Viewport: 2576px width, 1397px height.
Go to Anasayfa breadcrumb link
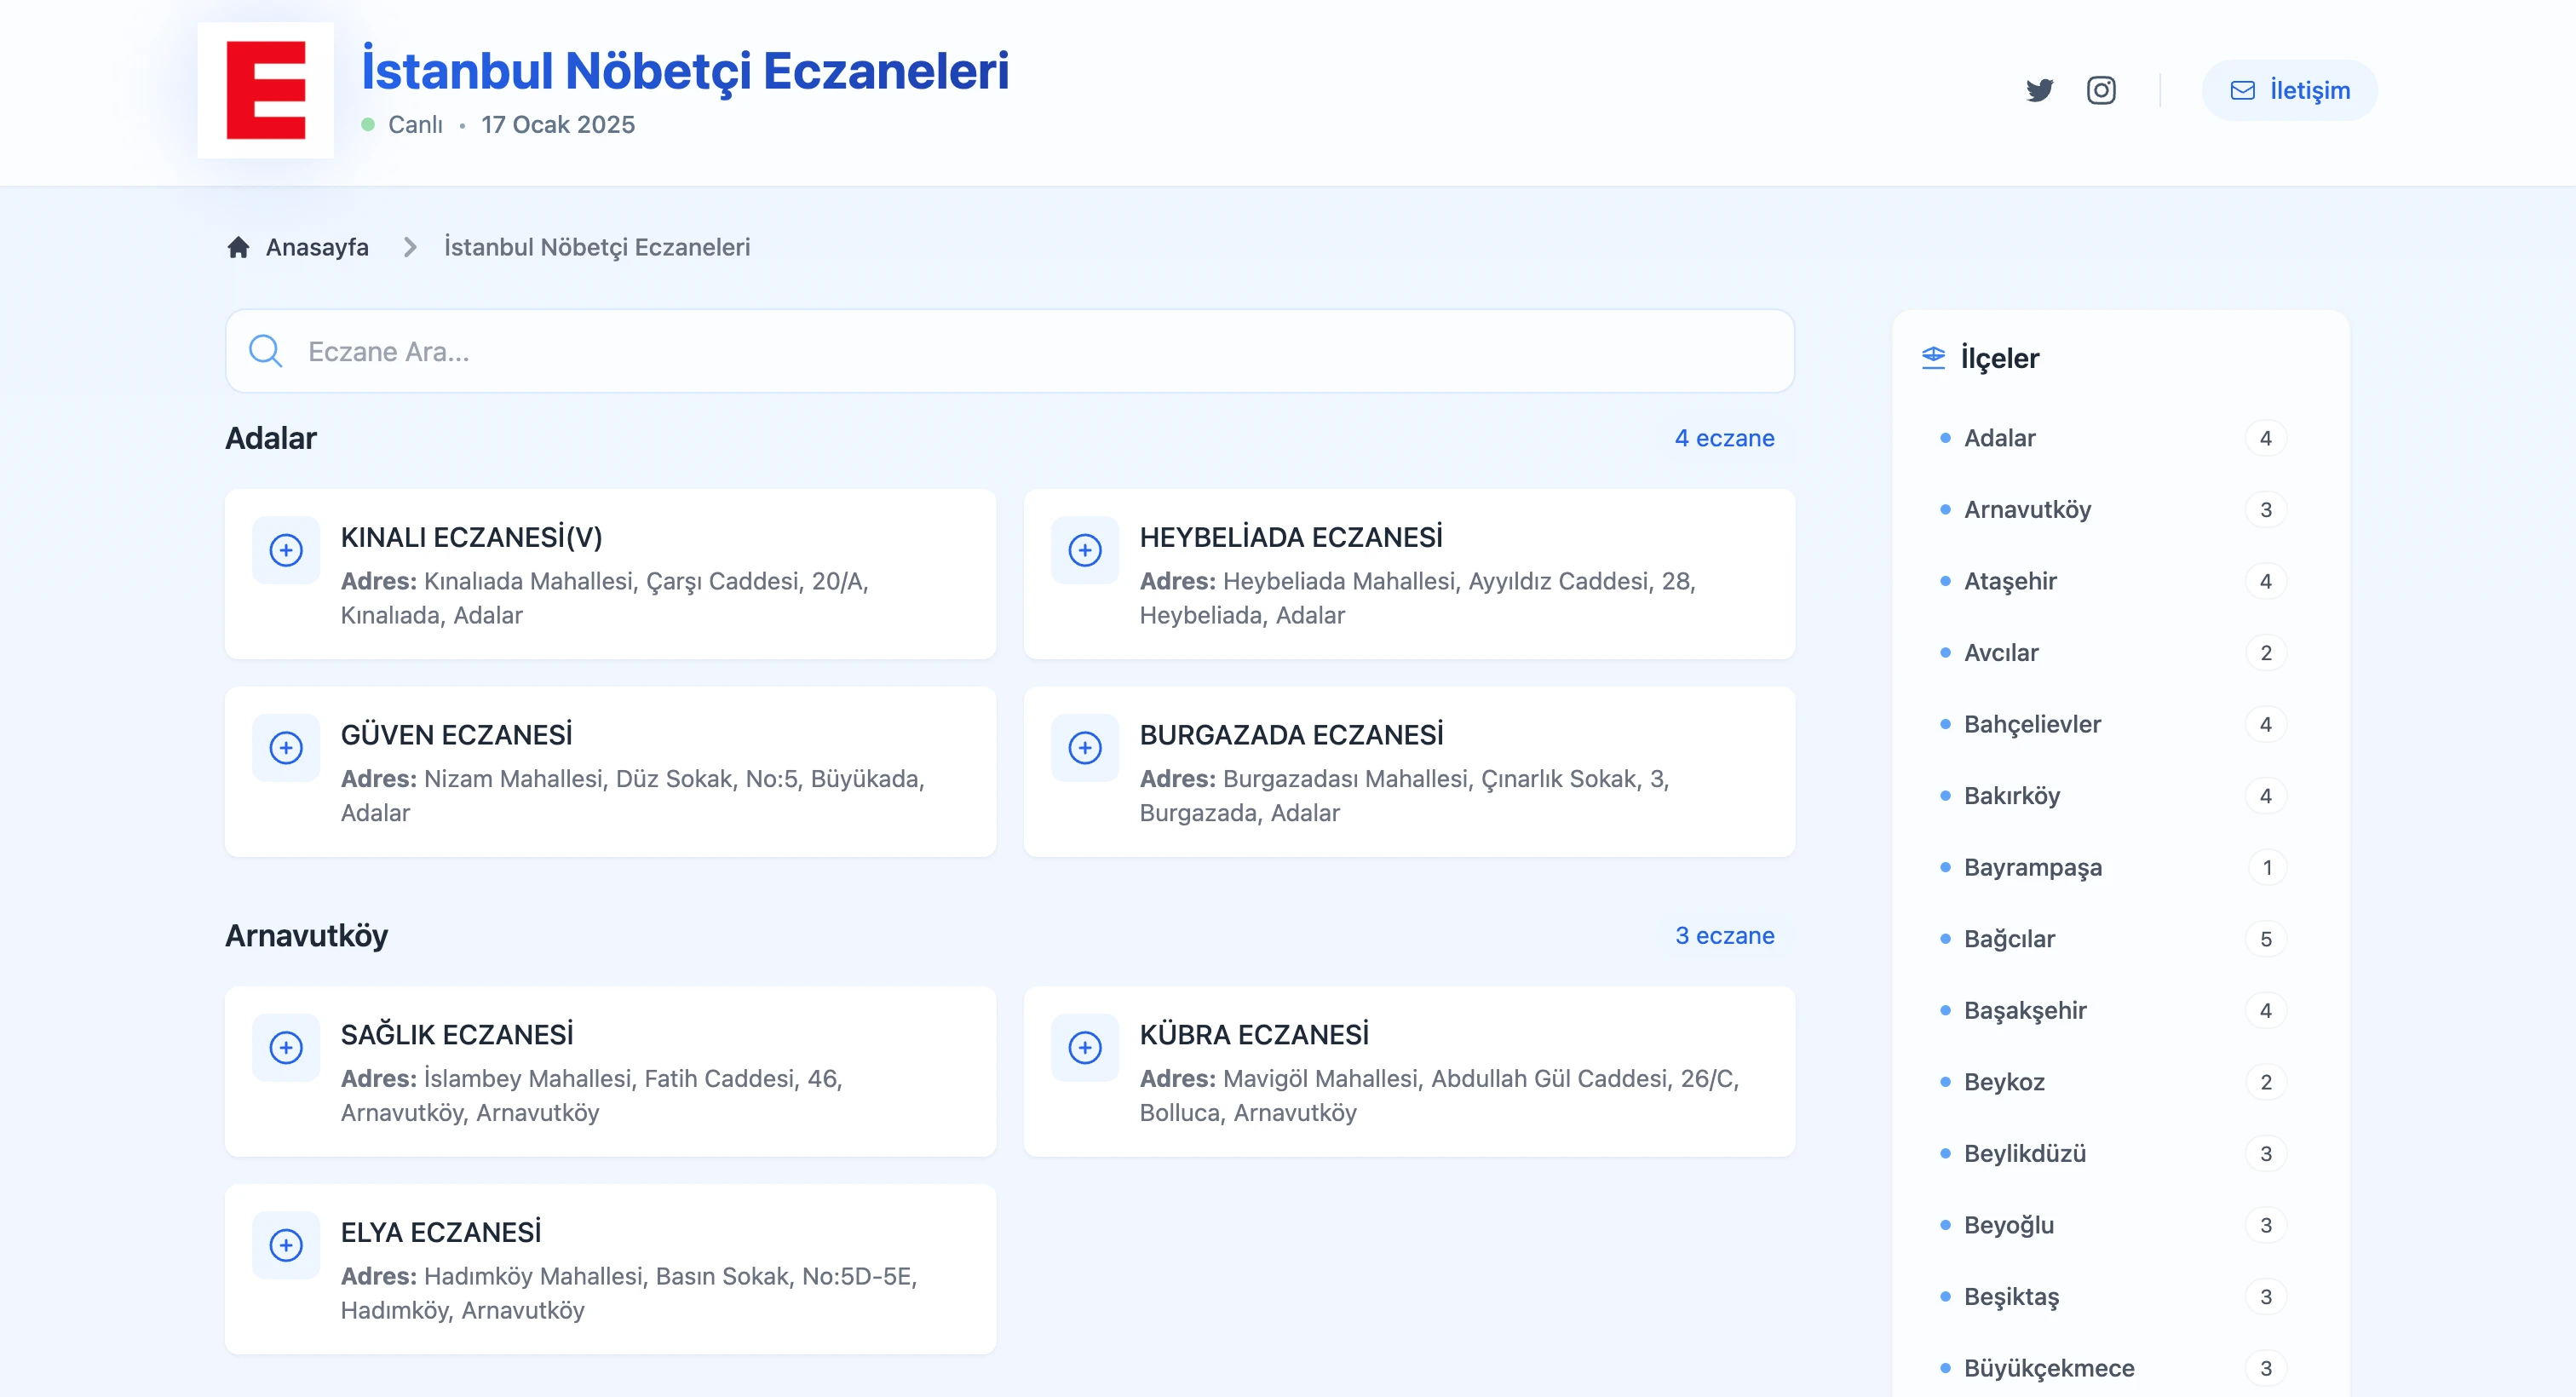tap(317, 247)
